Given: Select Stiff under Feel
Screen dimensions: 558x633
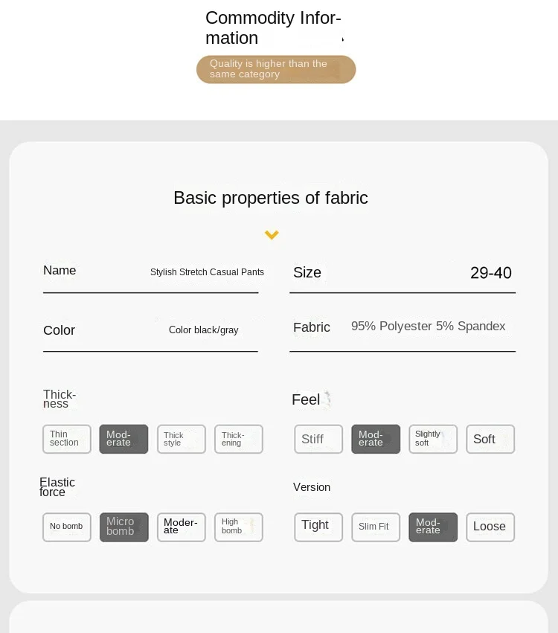Looking at the screenshot, I should 318,439.
